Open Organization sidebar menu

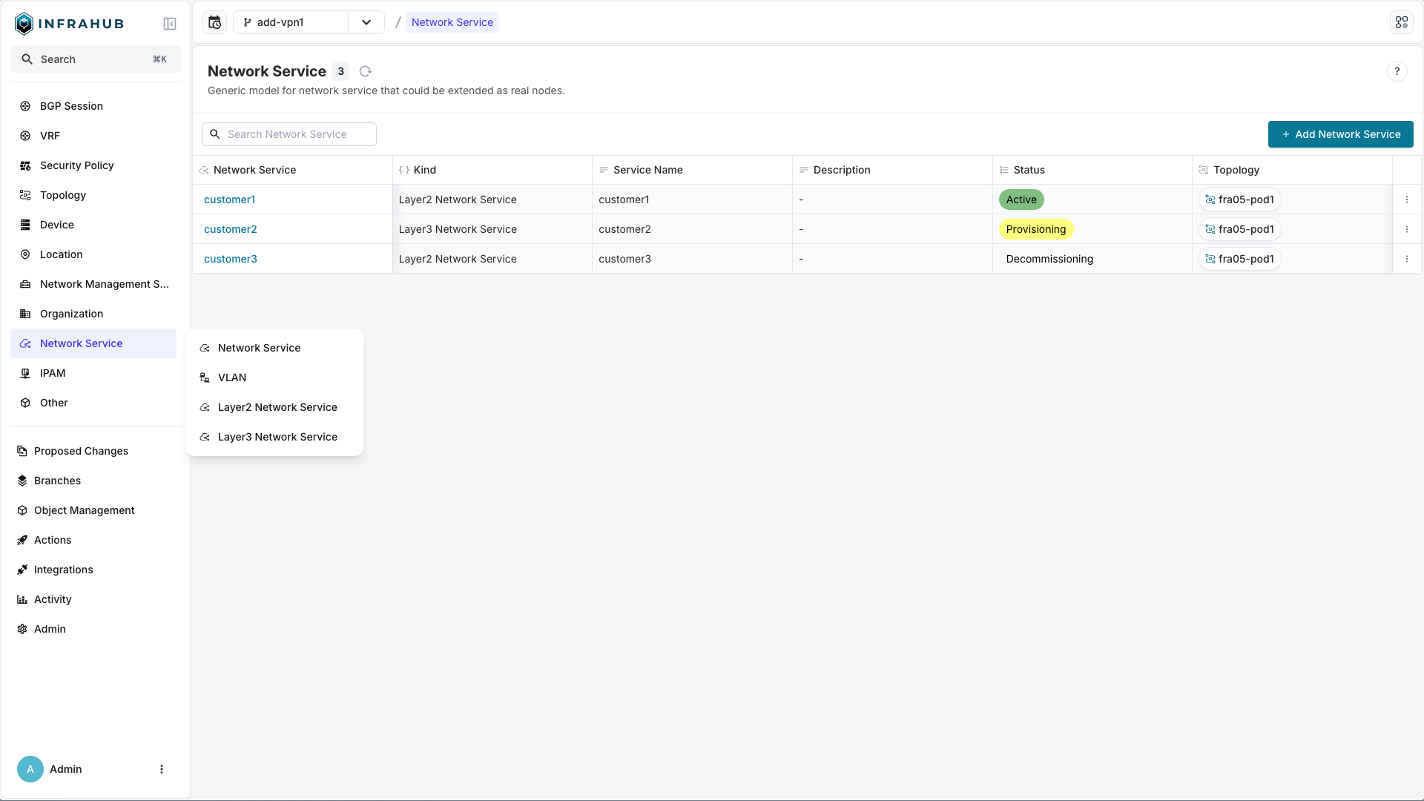(93, 314)
